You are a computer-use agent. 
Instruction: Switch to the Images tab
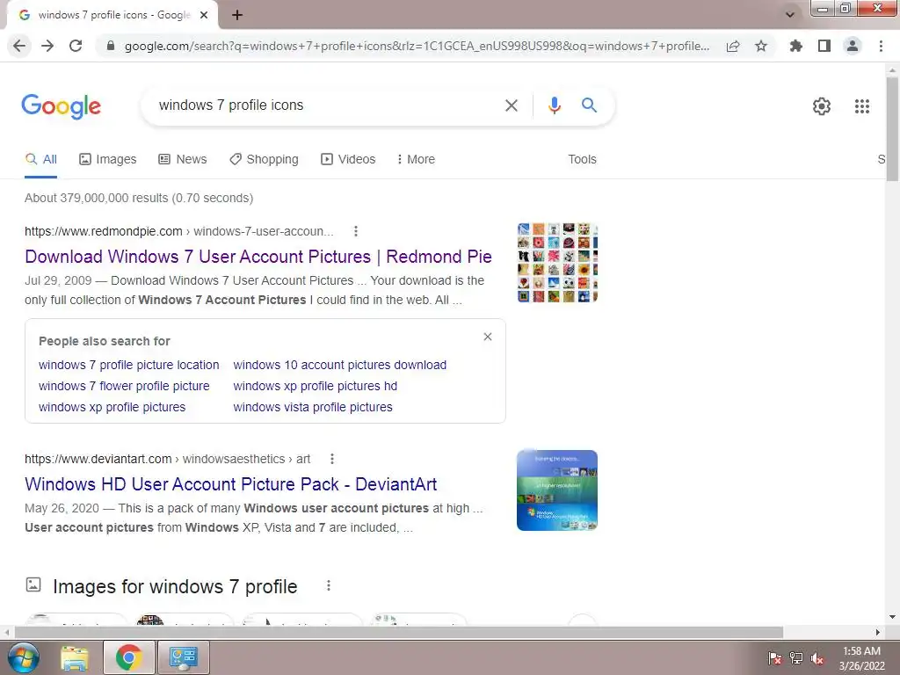coord(108,159)
